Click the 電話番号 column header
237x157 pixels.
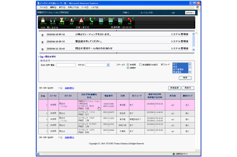click(x=108, y=96)
